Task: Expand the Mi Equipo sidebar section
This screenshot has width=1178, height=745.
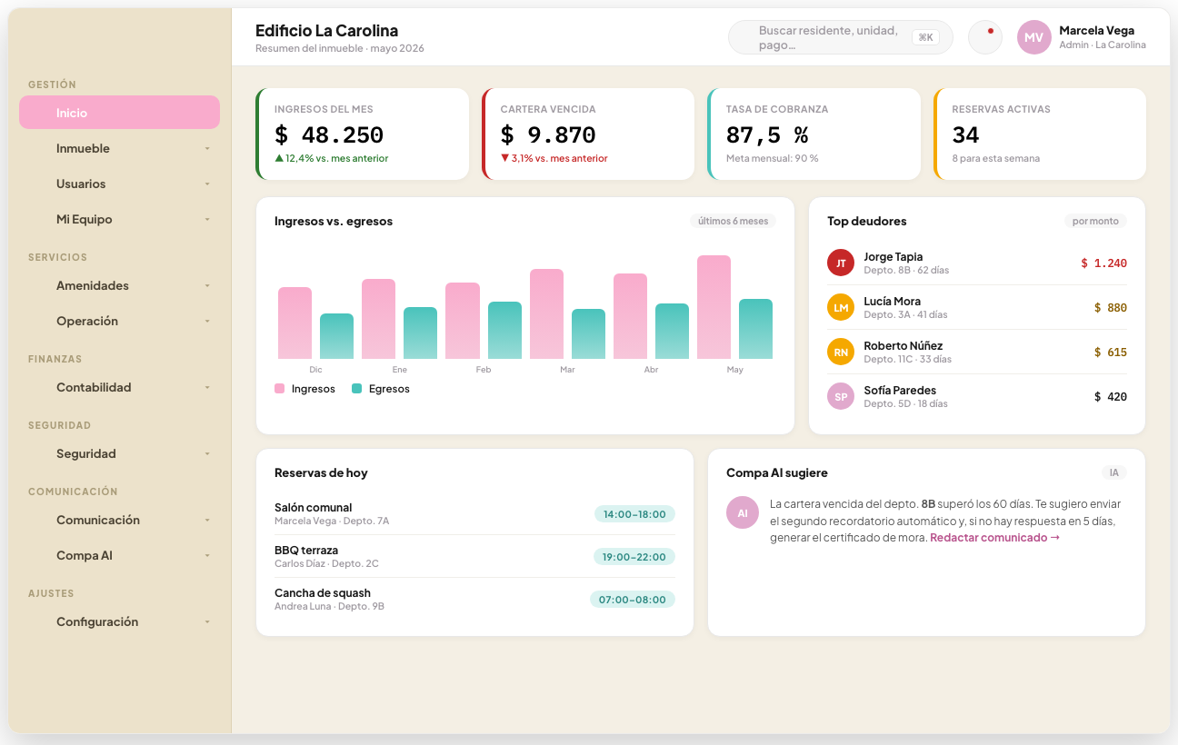Action: [119, 219]
